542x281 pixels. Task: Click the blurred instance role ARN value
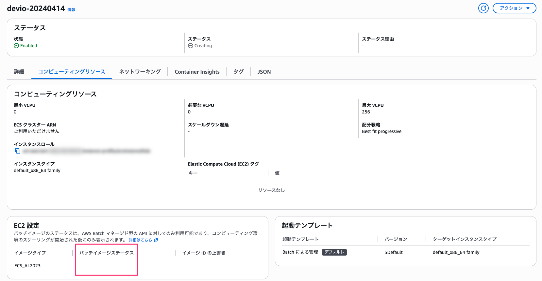pos(87,151)
